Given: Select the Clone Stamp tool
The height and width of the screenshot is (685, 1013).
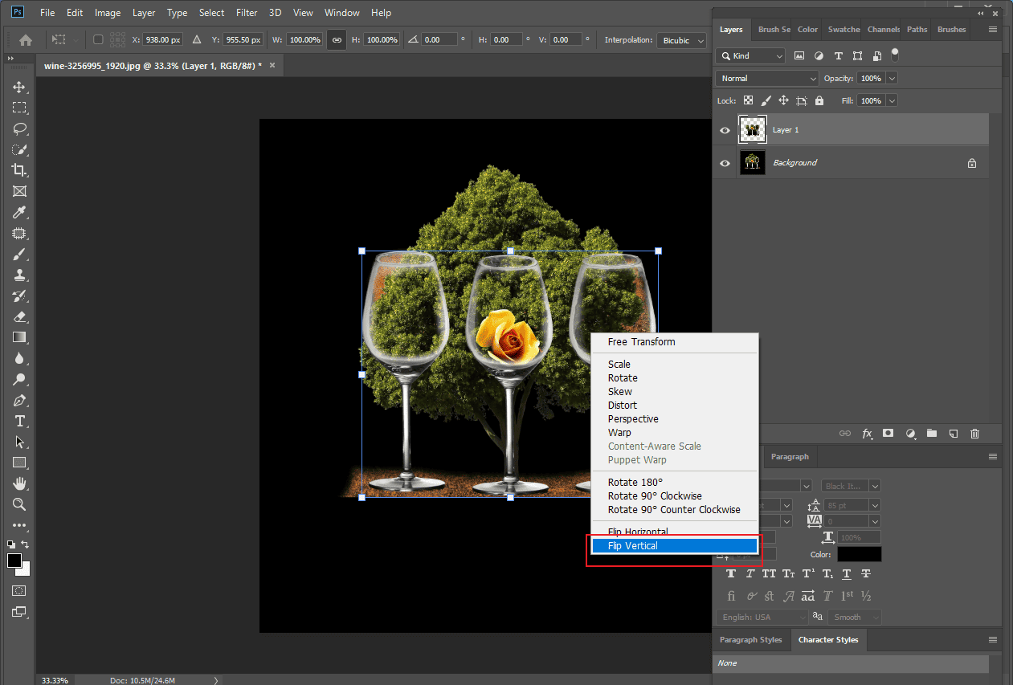Looking at the screenshot, I should click(19, 275).
